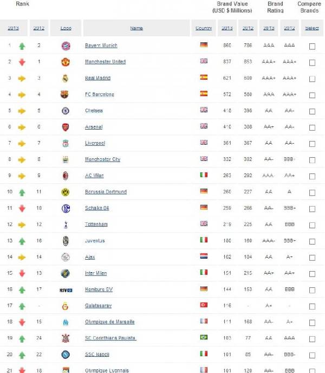The image size is (325, 373).
Task: Click the Bayern Munich club logo
Action: click(x=66, y=46)
